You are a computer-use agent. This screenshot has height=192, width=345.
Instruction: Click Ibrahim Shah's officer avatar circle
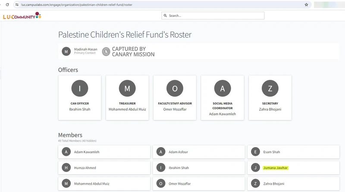click(80, 88)
